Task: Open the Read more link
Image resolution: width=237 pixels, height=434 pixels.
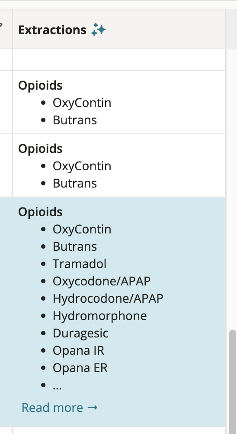Action: (x=60, y=408)
